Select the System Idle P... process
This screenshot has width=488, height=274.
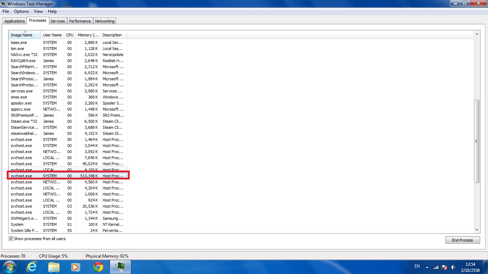(x=68, y=230)
